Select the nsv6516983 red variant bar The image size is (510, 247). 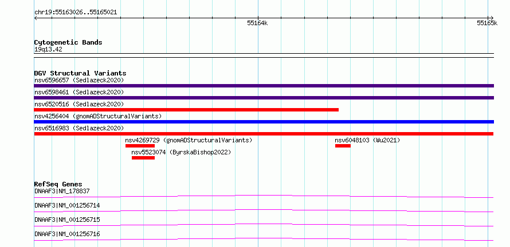264,134
